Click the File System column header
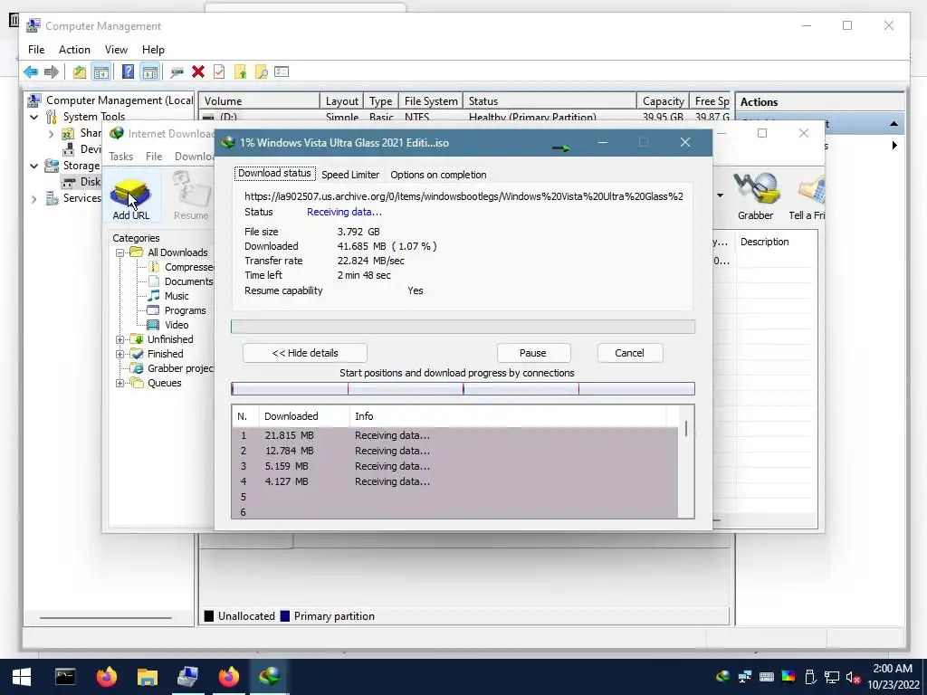 pyautogui.click(x=431, y=101)
